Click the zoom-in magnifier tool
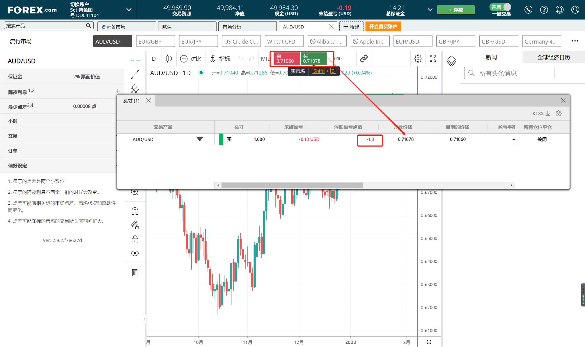 click(135, 192)
